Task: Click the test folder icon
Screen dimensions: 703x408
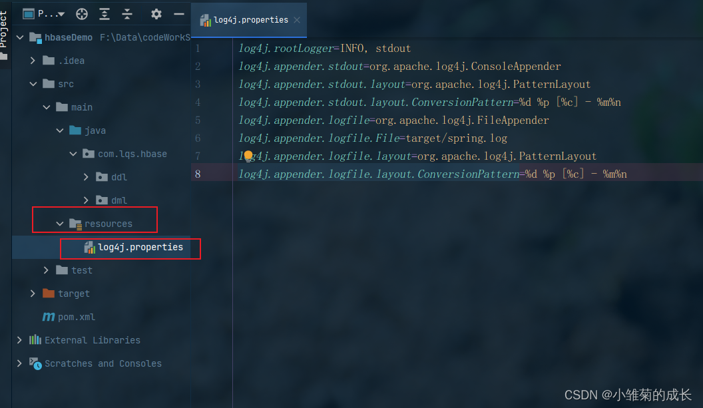Action: tap(62, 270)
